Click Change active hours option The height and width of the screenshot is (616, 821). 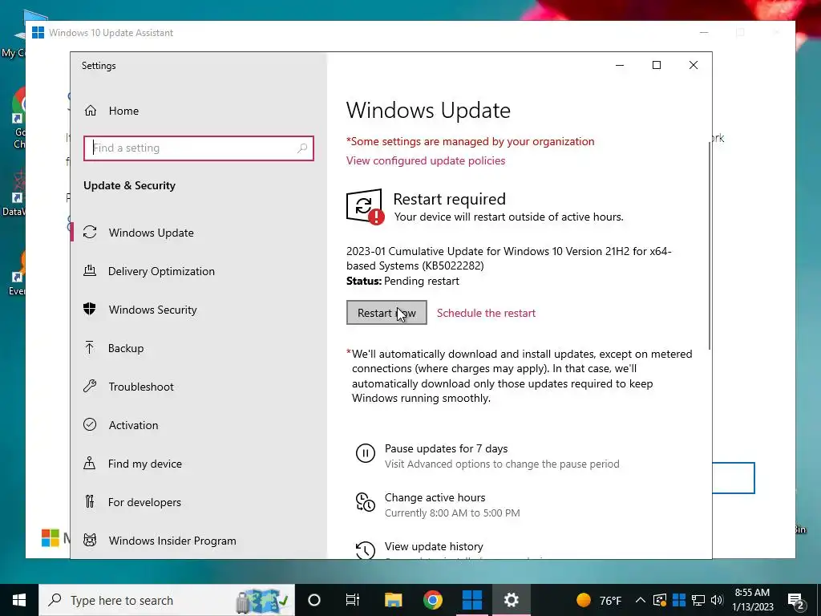(x=435, y=497)
